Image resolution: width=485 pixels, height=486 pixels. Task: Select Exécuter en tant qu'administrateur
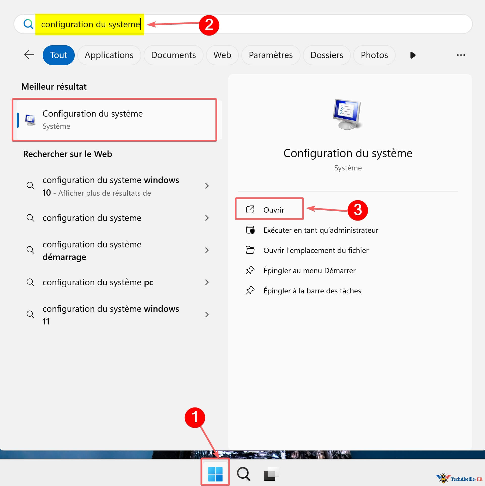click(321, 230)
